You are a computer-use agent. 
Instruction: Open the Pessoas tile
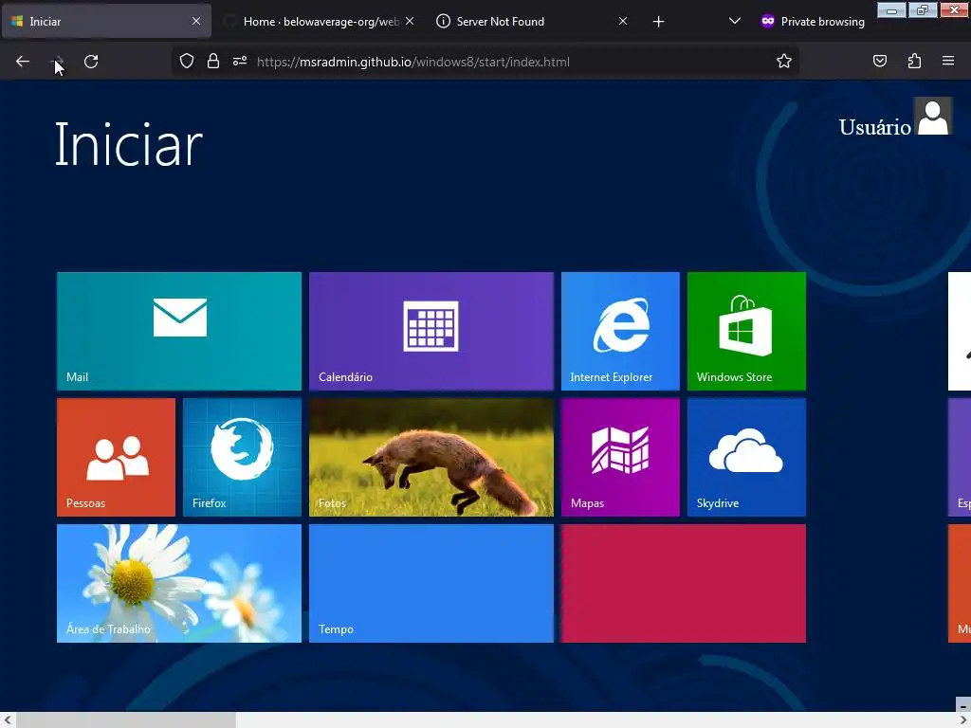pyautogui.click(x=116, y=457)
